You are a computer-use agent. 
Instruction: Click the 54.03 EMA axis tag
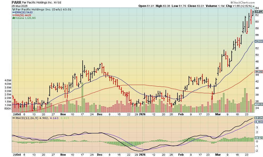[258, 41]
